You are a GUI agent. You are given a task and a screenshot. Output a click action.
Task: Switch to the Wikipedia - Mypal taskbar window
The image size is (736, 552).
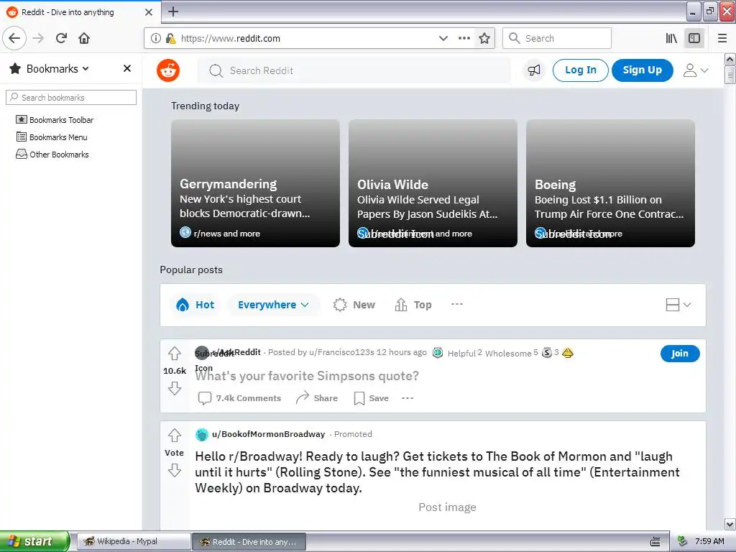[x=134, y=541]
